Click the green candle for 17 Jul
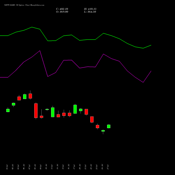The image size is (175, 175). (x=75, y=109)
